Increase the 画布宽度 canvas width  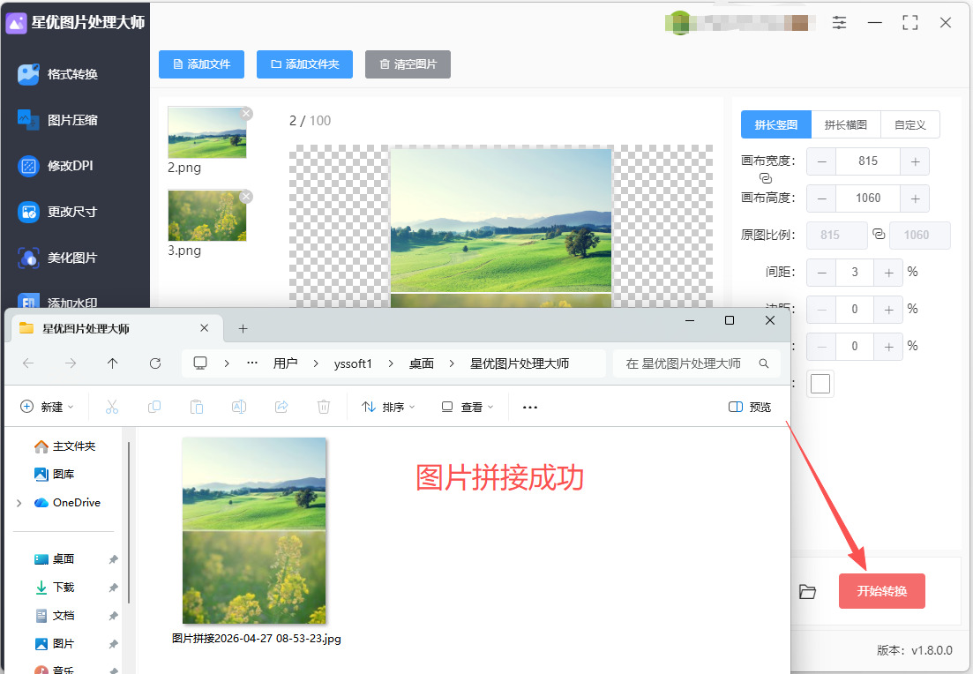(x=915, y=162)
